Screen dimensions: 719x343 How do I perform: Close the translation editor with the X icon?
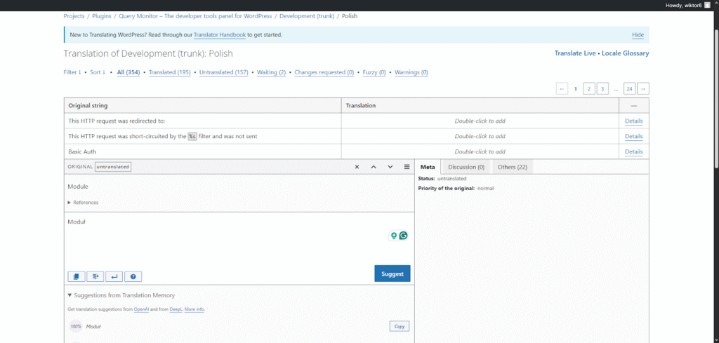(357, 167)
